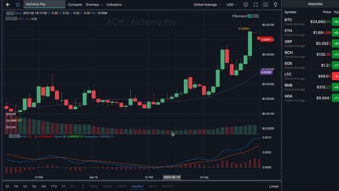The width and height of the screenshot is (339, 191).
Task: Switch to WEEKLY candle interval
Action: (x=168, y=186)
